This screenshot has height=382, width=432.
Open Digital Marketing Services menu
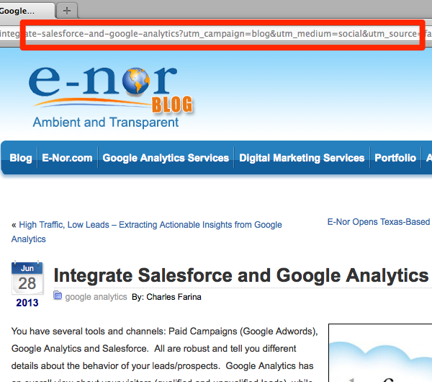302,158
